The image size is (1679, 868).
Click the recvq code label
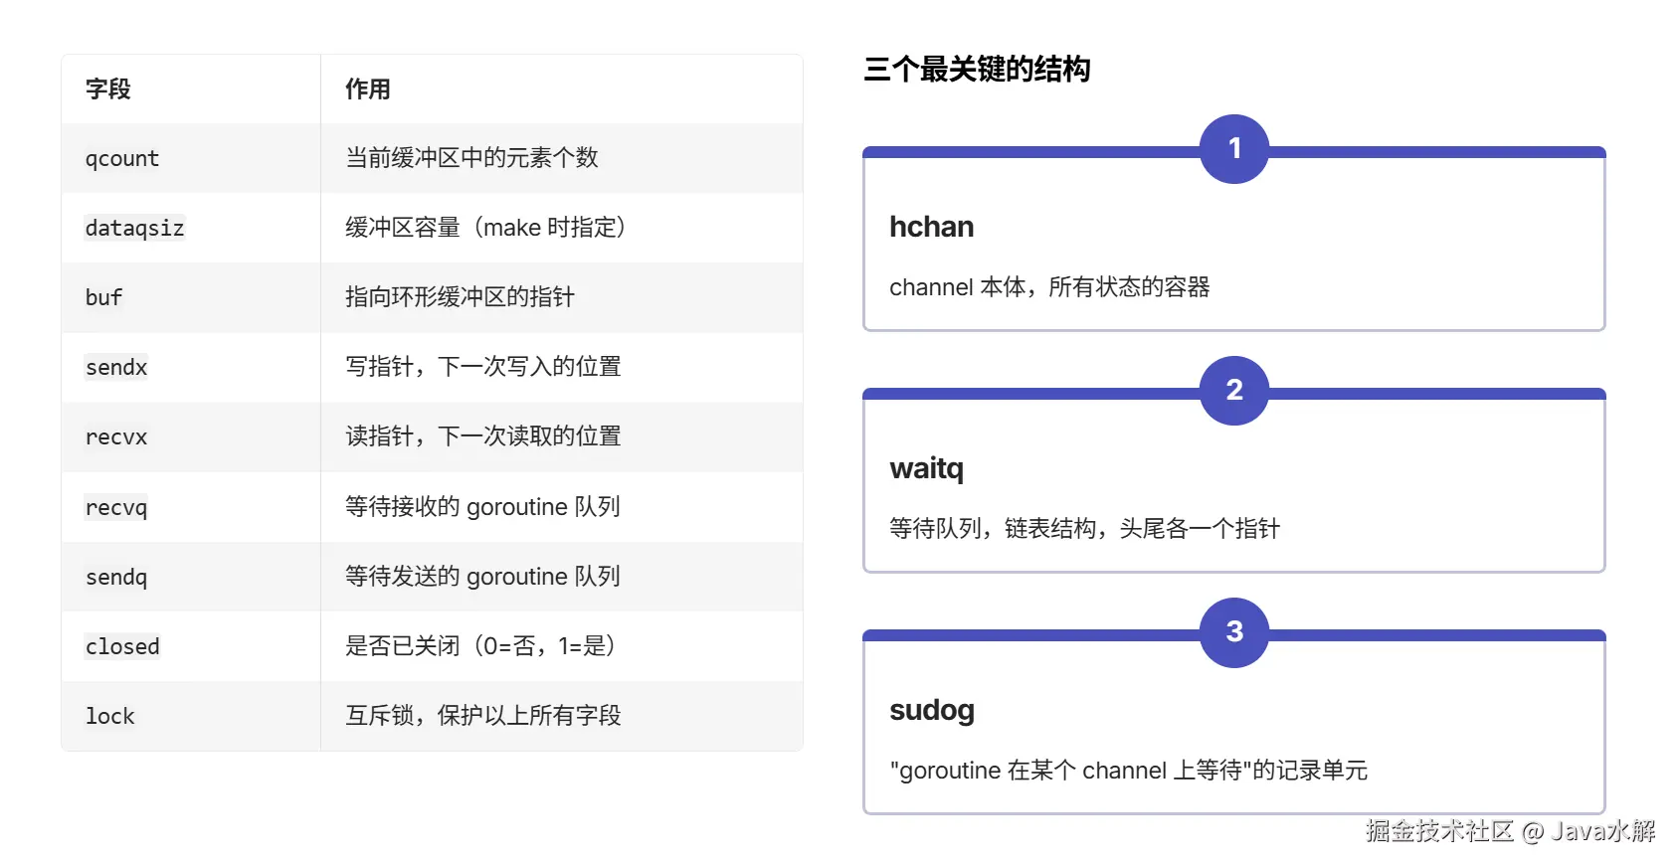[116, 507]
